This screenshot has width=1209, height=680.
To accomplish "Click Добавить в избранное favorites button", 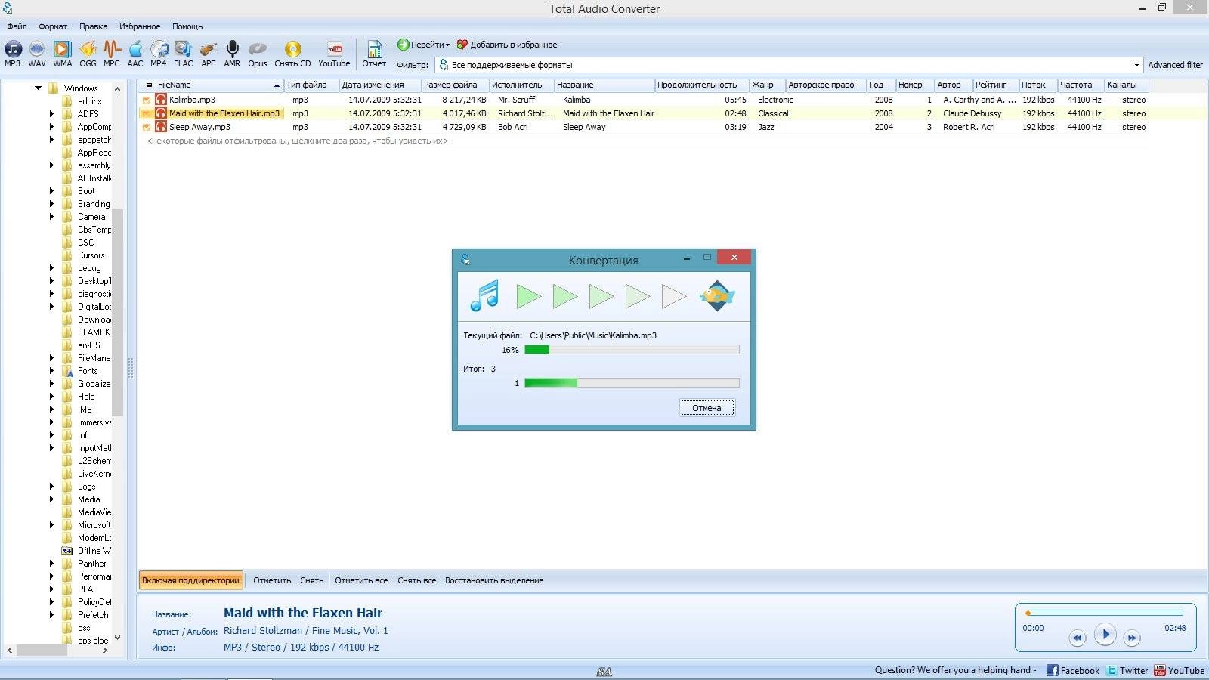I will [507, 45].
